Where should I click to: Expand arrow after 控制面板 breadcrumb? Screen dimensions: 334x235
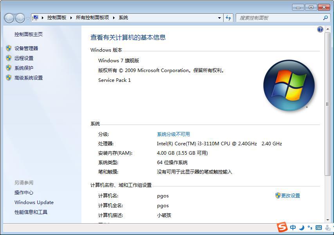pyautogui.click(x=71, y=18)
